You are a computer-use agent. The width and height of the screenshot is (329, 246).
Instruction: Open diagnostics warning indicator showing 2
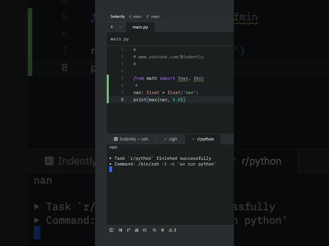(x=173, y=230)
